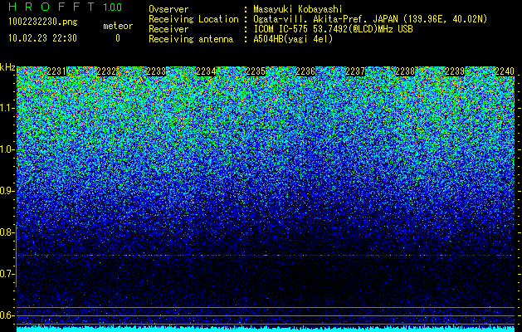
Task: Click the Receiving Location label
Action: point(193,19)
